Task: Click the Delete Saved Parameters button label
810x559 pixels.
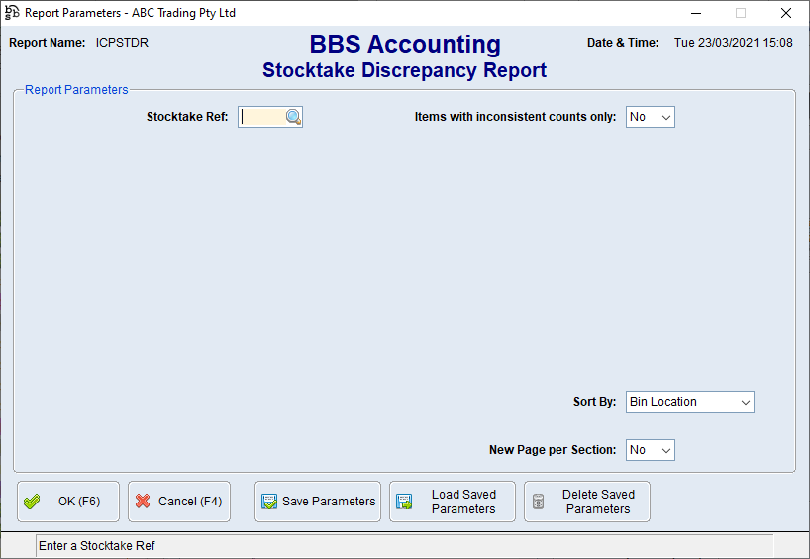Action: tap(598, 502)
